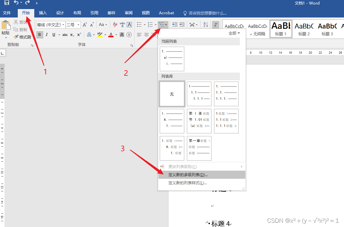This screenshot has height=227, width=344.
Task: Open the 全部 filter dropdown in list menu
Action: click(x=234, y=33)
